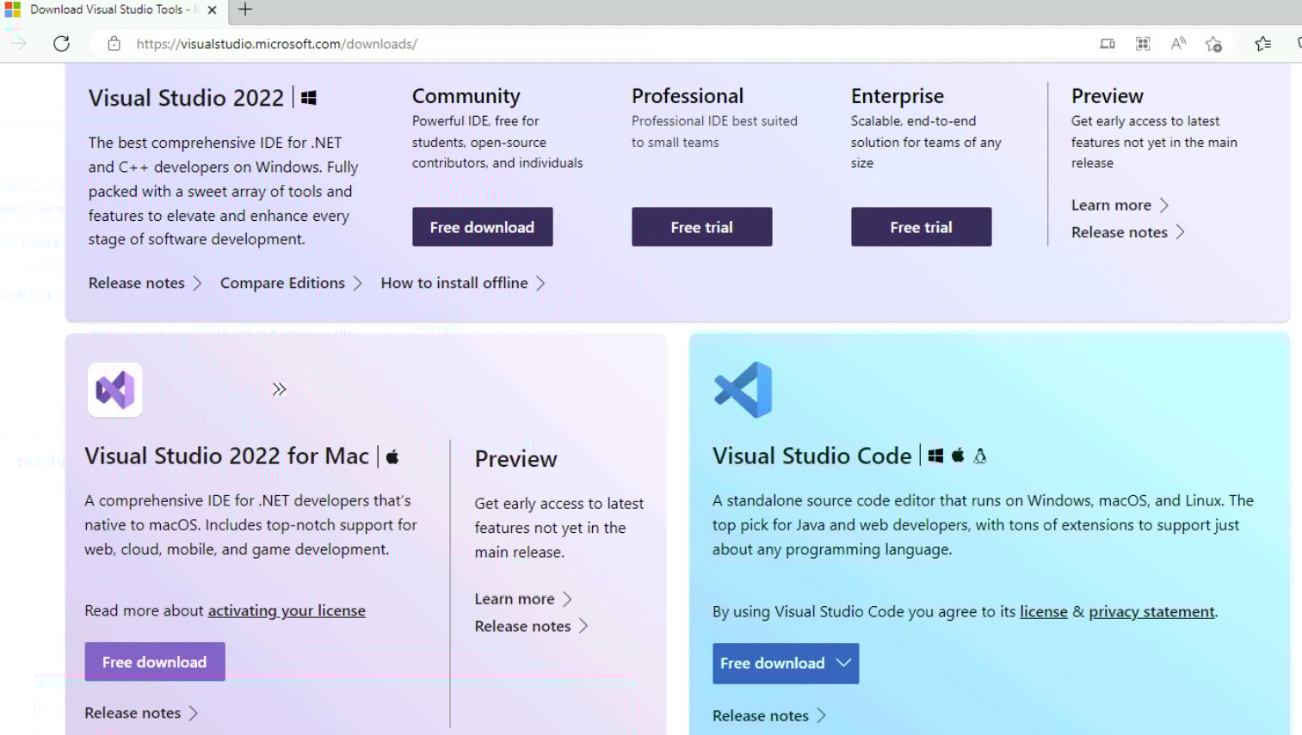Open the VS Code license link
This screenshot has width=1302, height=735.
coord(1043,611)
